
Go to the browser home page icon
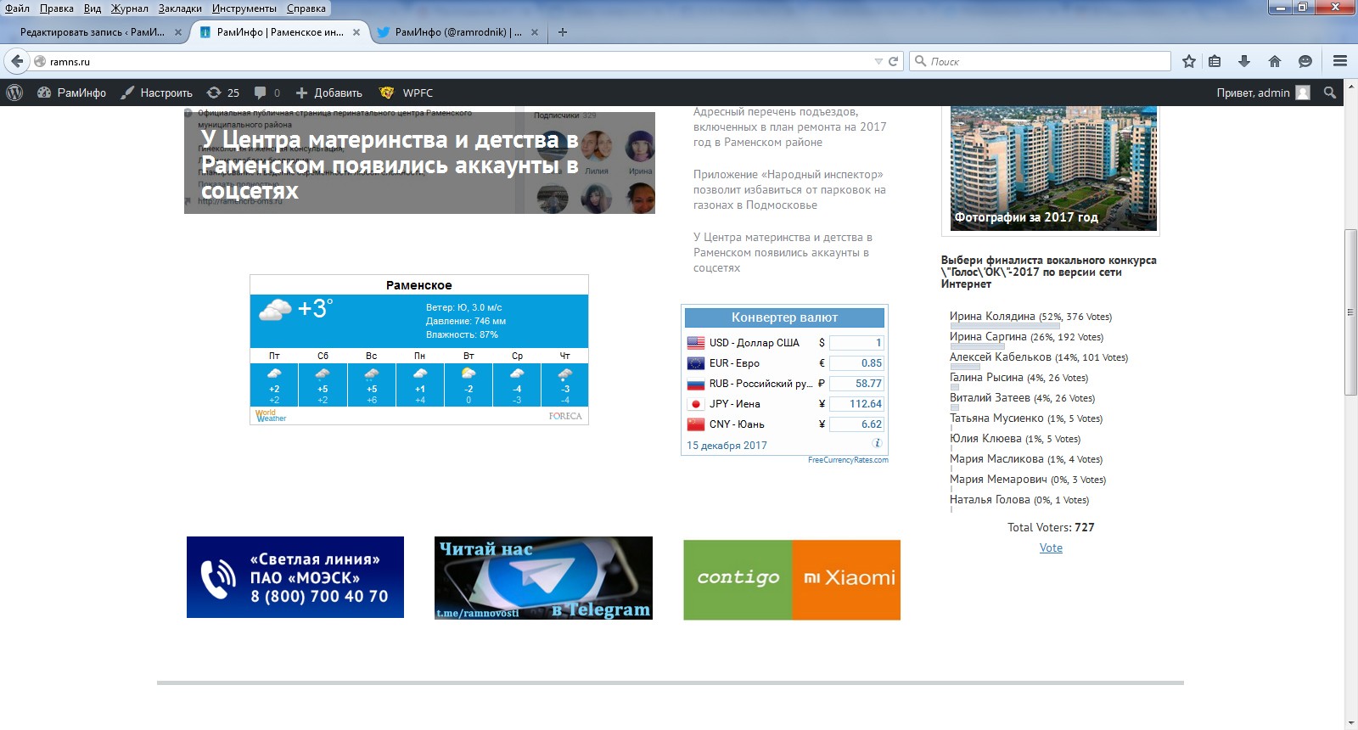click(x=1275, y=61)
